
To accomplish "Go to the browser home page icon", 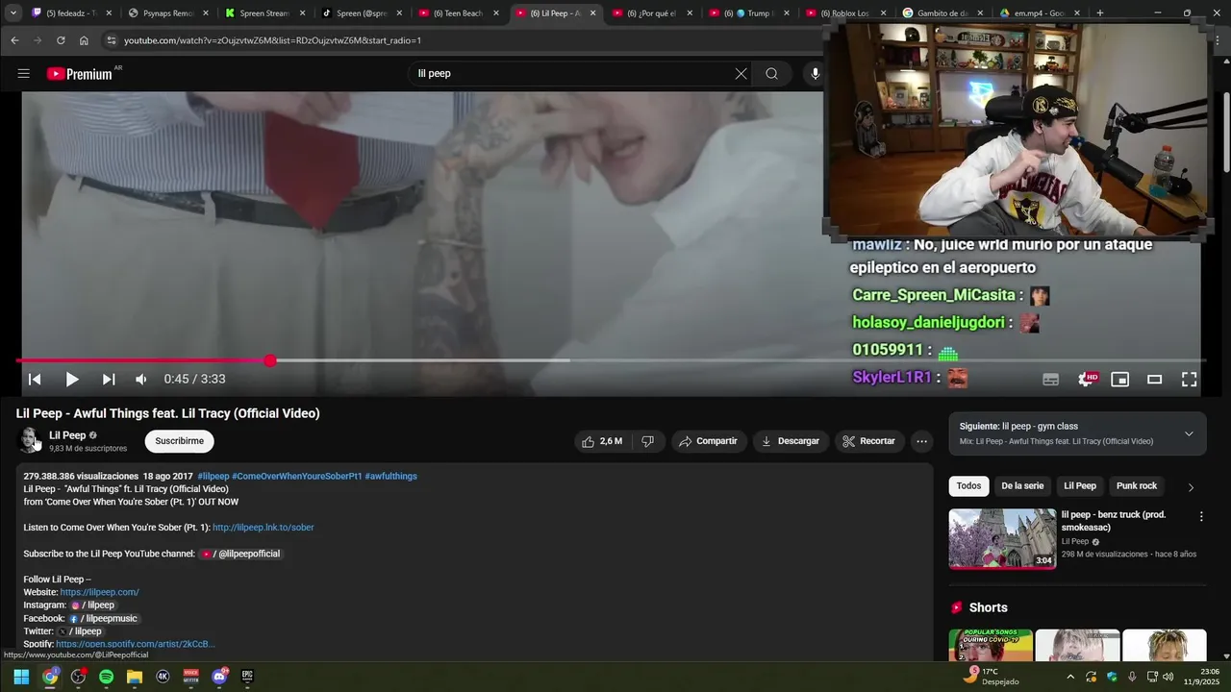I will (84, 40).
